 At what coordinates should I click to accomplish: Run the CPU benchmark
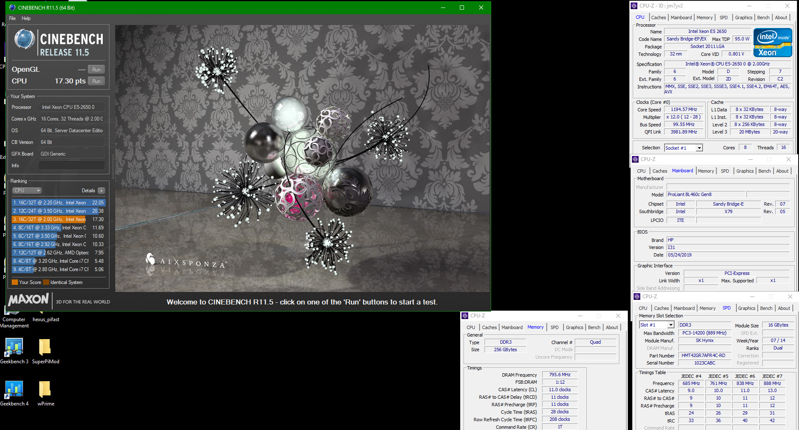point(96,81)
